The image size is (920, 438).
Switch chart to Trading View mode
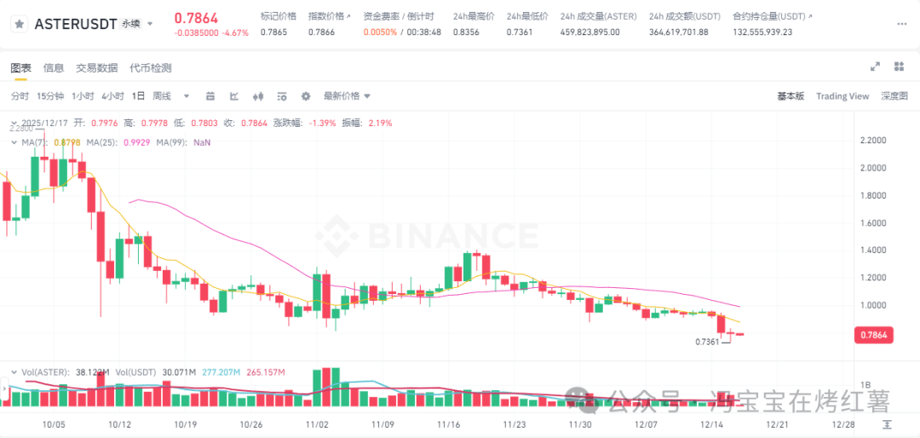(x=842, y=96)
